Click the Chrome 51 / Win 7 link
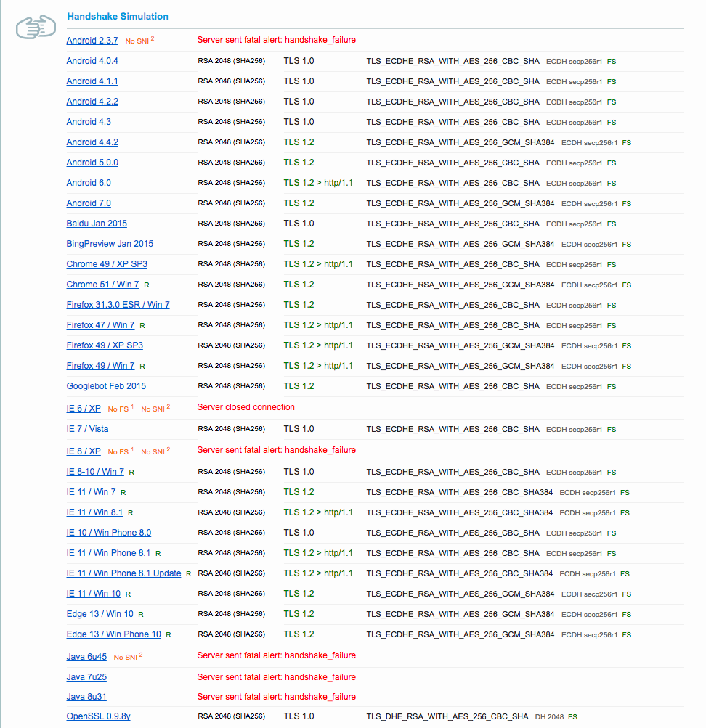The image size is (706, 728). (102, 284)
